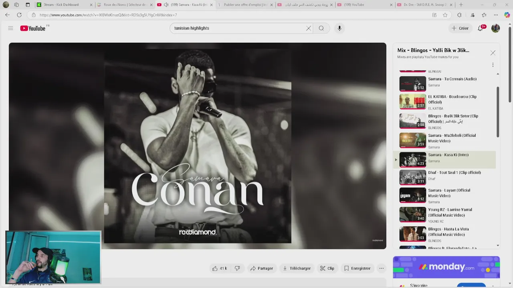The width and height of the screenshot is (513, 288).
Task: Open the split screen icon in address bar
Action: (x=434, y=15)
